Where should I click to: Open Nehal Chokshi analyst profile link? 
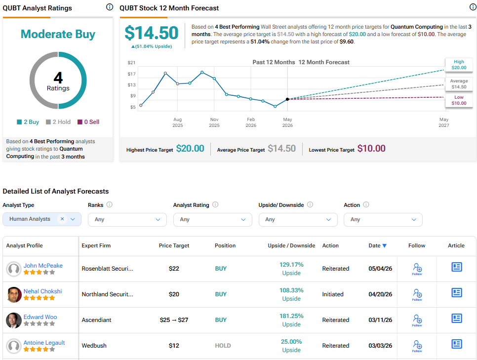click(43, 291)
